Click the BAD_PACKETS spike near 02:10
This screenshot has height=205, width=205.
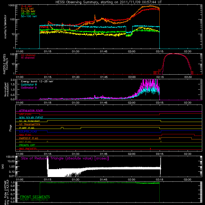click(x=150, y=149)
